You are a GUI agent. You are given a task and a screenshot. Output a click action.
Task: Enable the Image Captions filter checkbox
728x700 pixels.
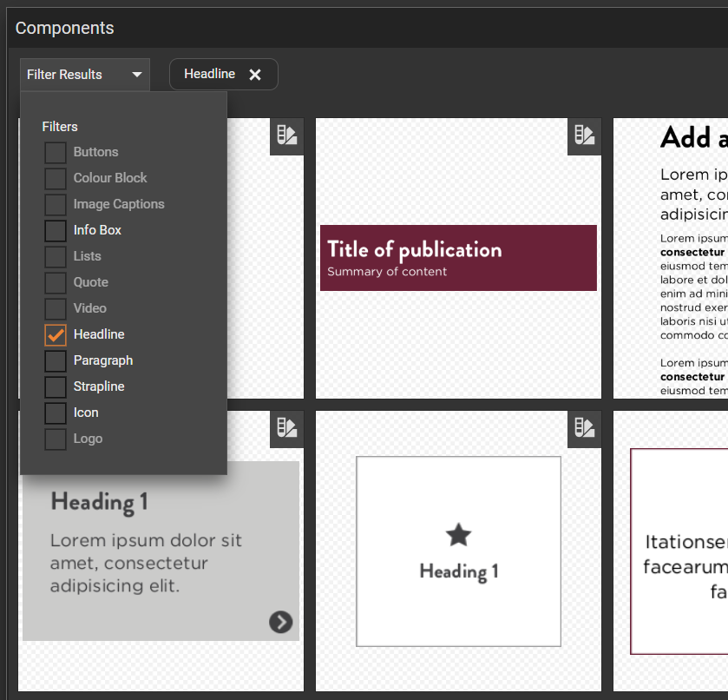point(55,204)
